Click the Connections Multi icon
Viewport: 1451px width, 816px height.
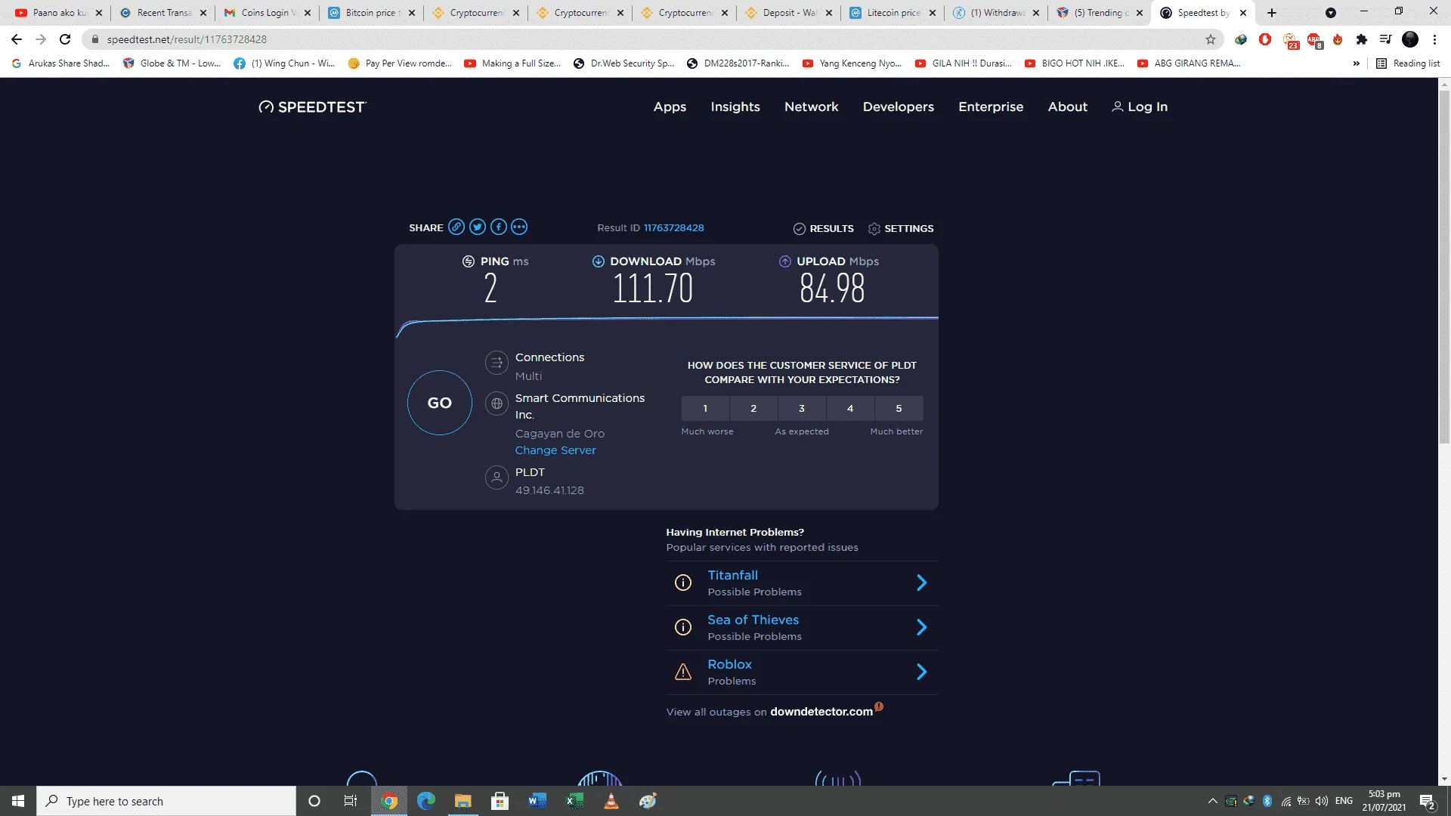(x=497, y=363)
